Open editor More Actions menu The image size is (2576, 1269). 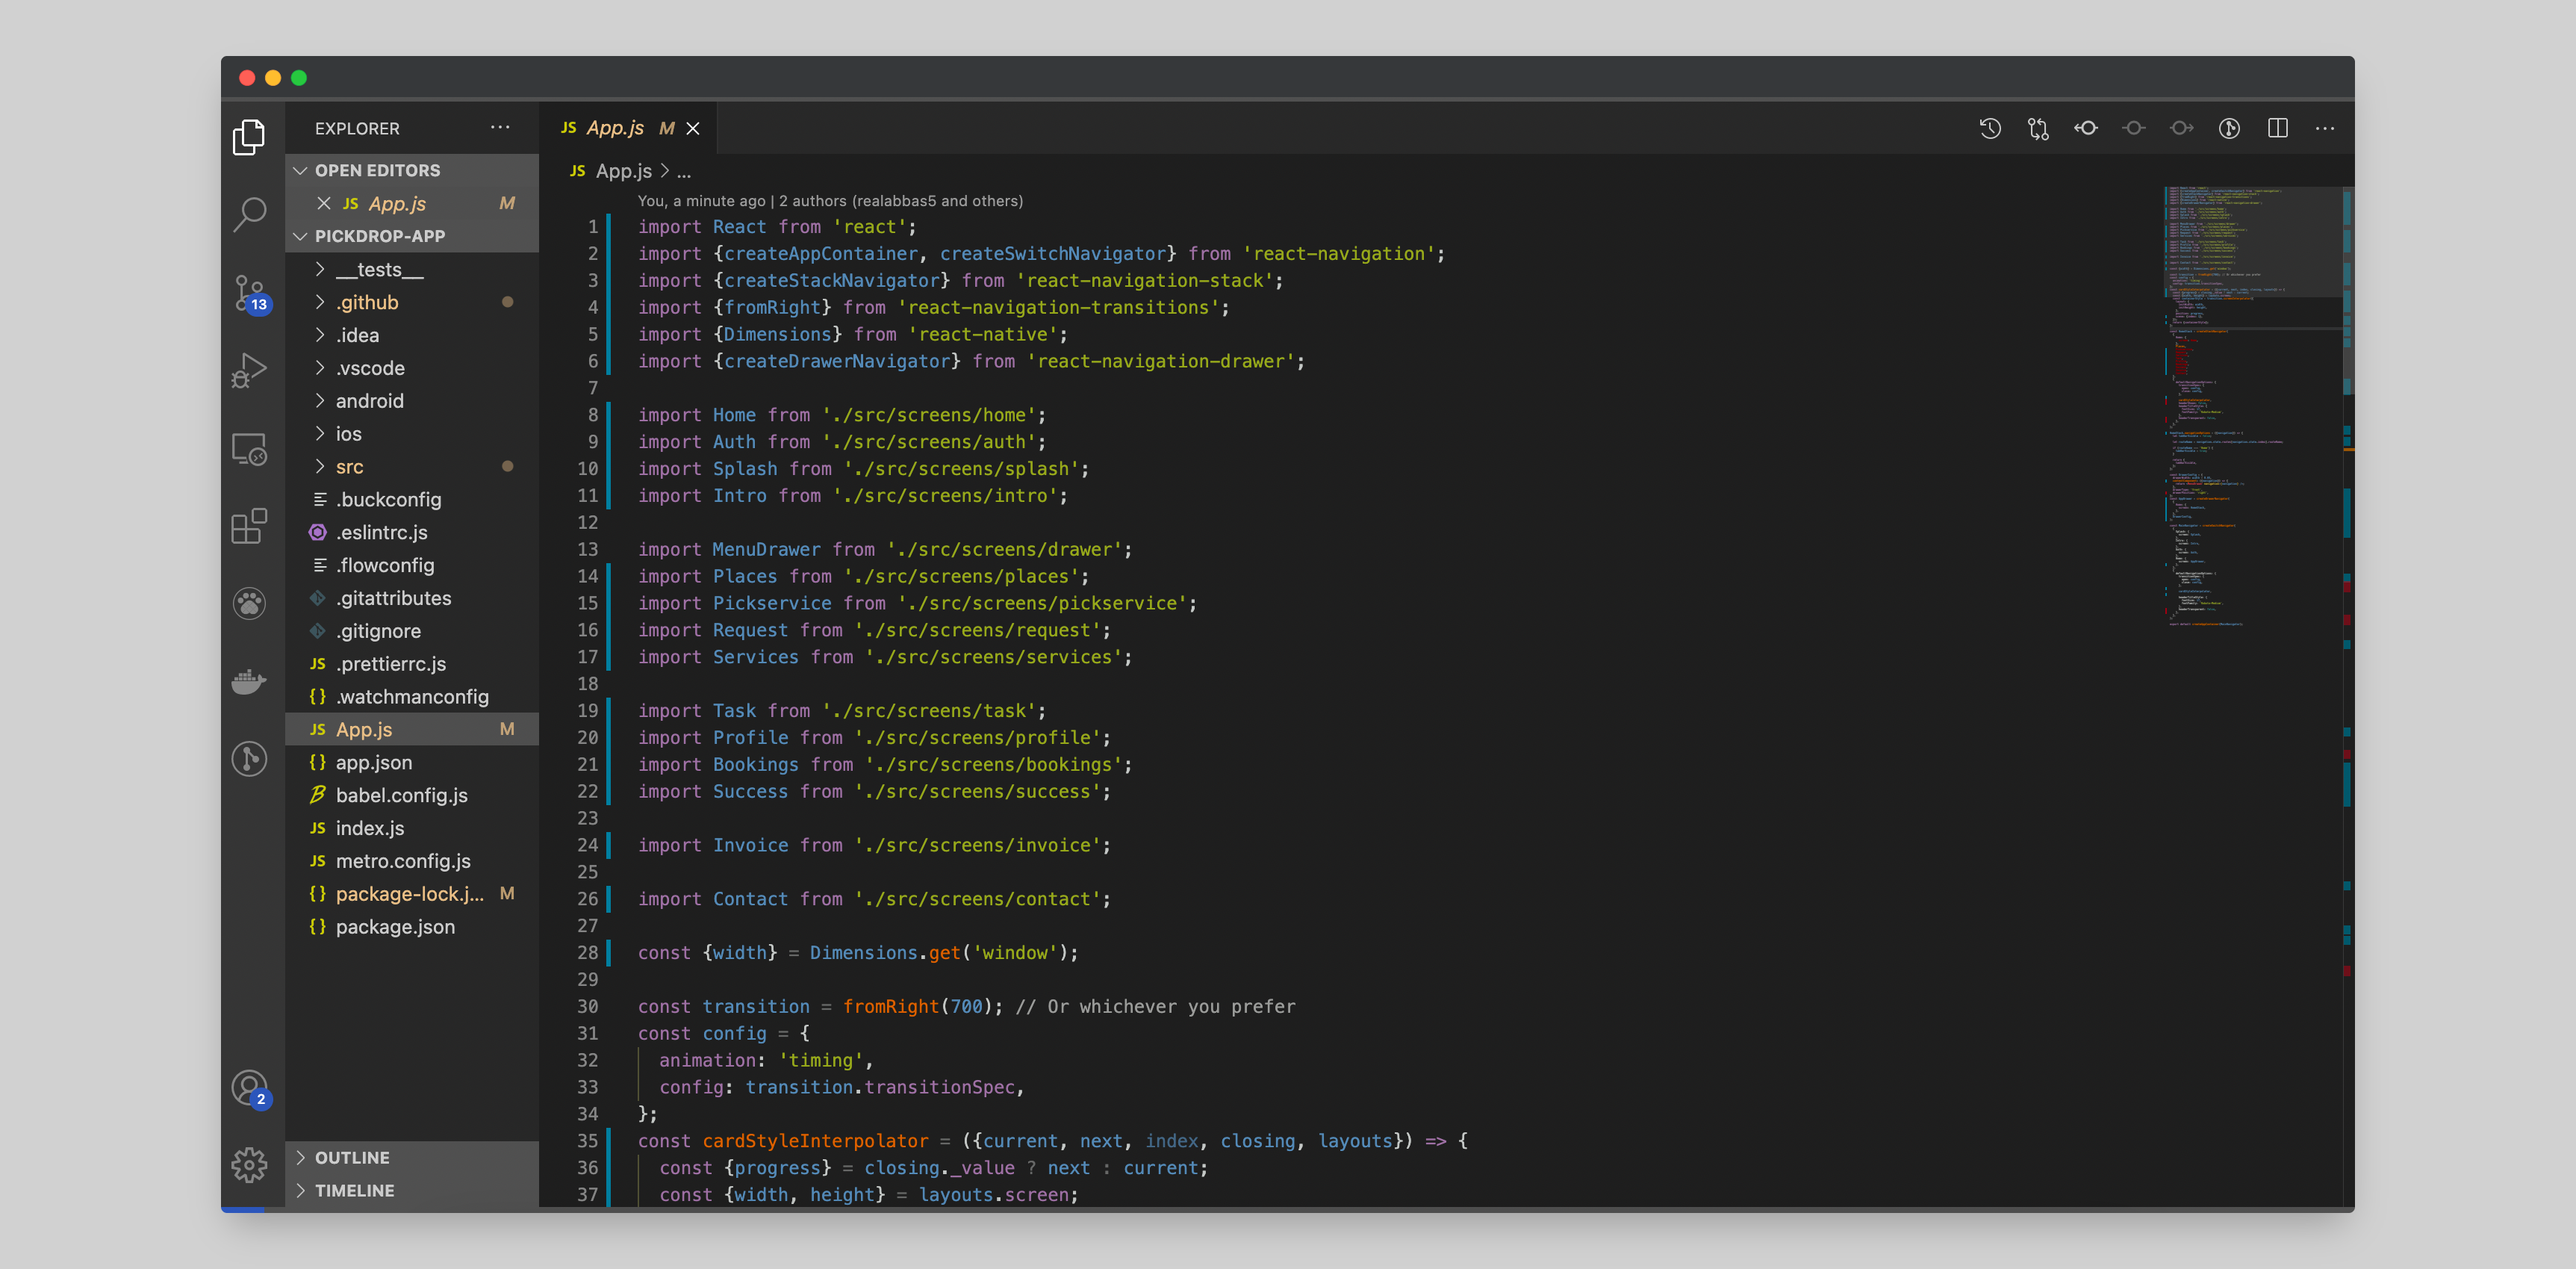pyautogui.click(x=2325, y=128)
